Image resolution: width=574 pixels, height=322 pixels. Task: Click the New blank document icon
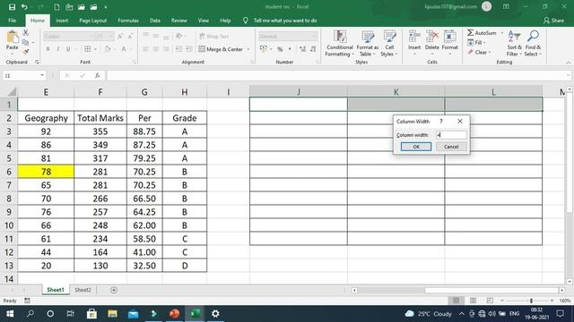click(57, 7)
